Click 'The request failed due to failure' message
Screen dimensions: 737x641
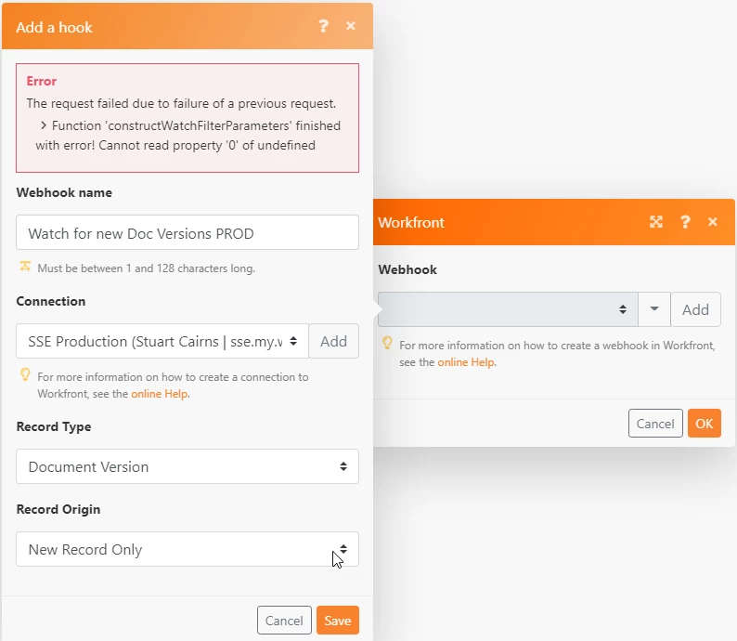click(181, 103)
